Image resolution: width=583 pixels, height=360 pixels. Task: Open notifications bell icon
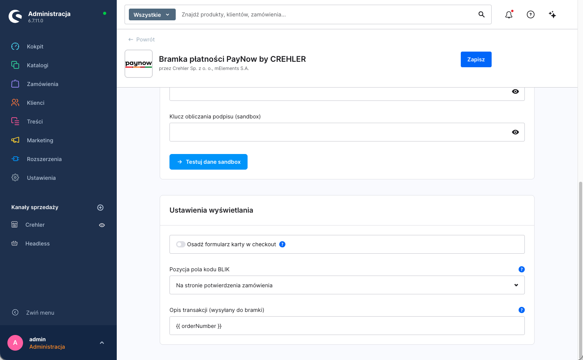tap(509, 14)
